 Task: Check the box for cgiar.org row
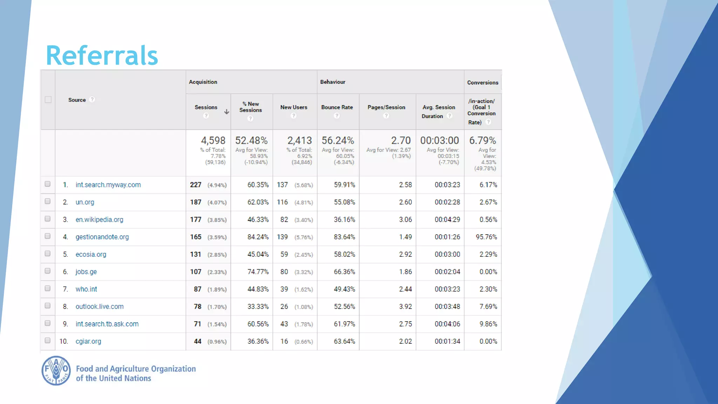click(48, 341)
